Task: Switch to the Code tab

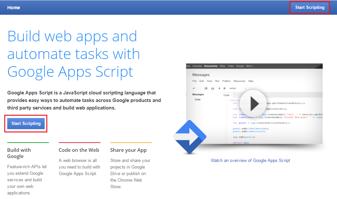Action: pos(226,94)
